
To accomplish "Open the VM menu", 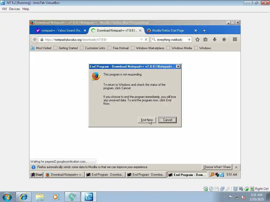I will (4, 9).
